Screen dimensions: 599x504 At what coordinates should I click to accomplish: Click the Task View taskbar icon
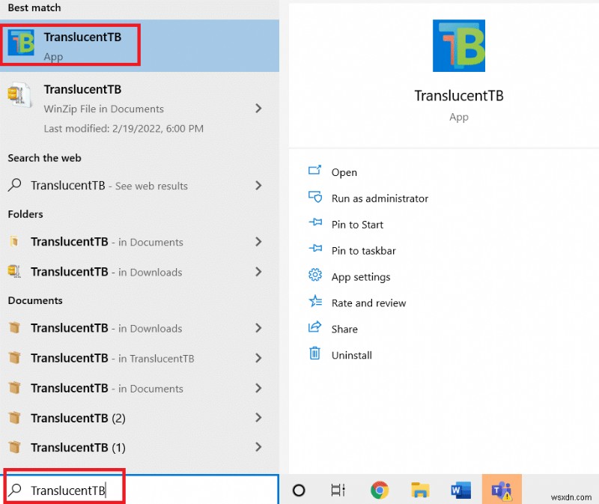point(338,490)
